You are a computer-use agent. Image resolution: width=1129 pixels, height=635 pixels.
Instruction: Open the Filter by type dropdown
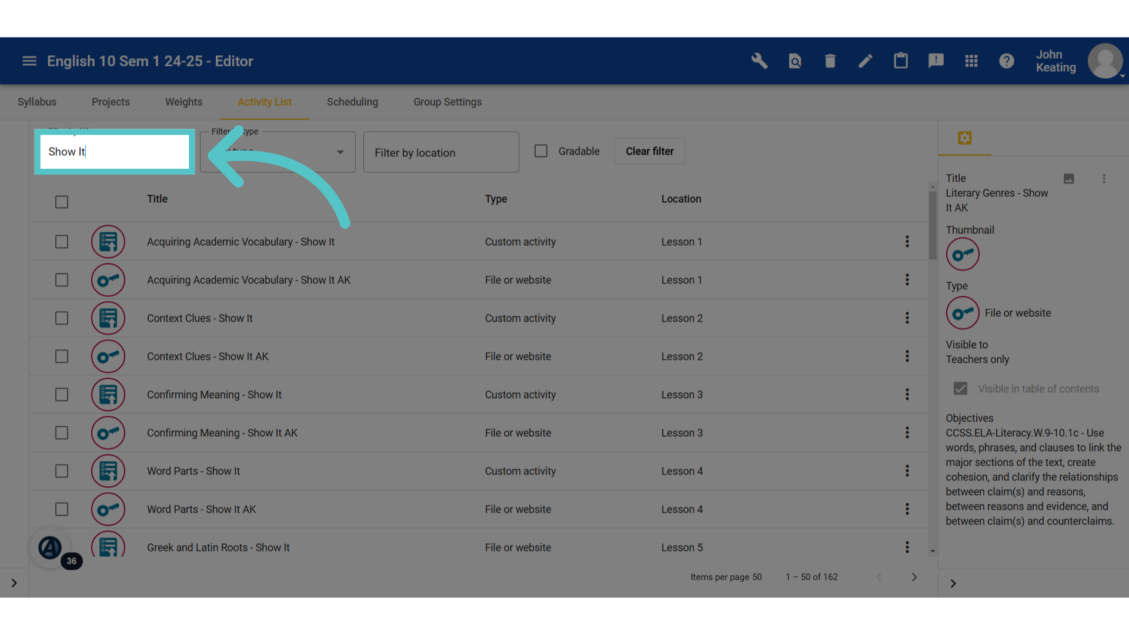[278, 152]
